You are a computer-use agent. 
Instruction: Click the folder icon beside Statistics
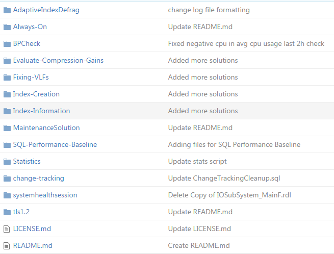pos(7,162)
